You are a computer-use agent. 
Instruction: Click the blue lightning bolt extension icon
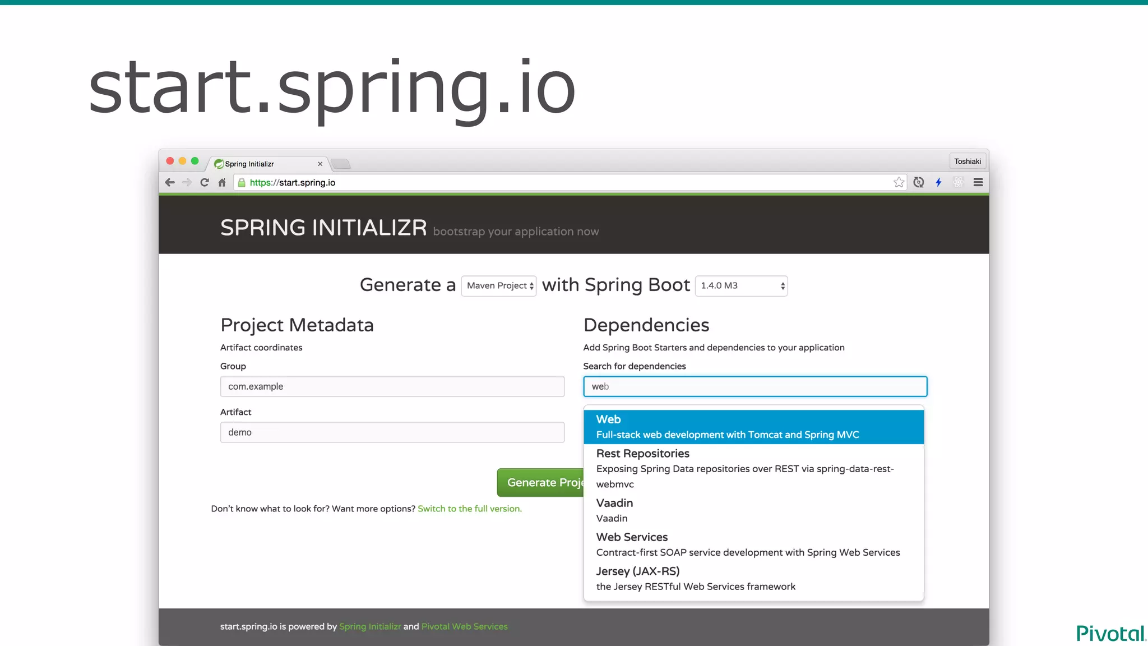939,182
